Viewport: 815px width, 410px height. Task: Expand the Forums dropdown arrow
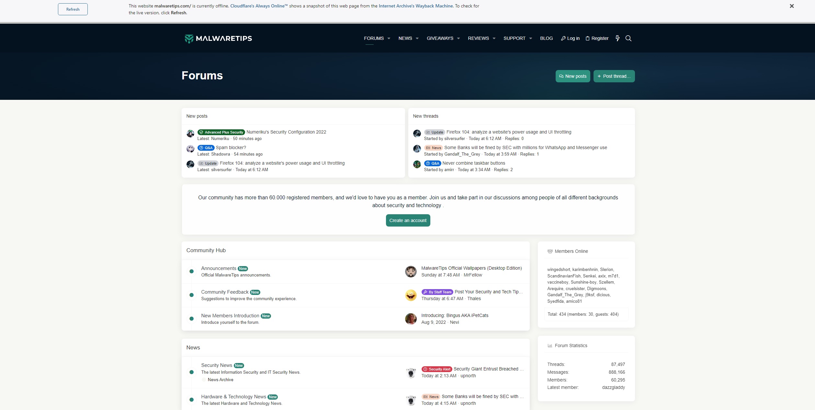coord(389,38)
